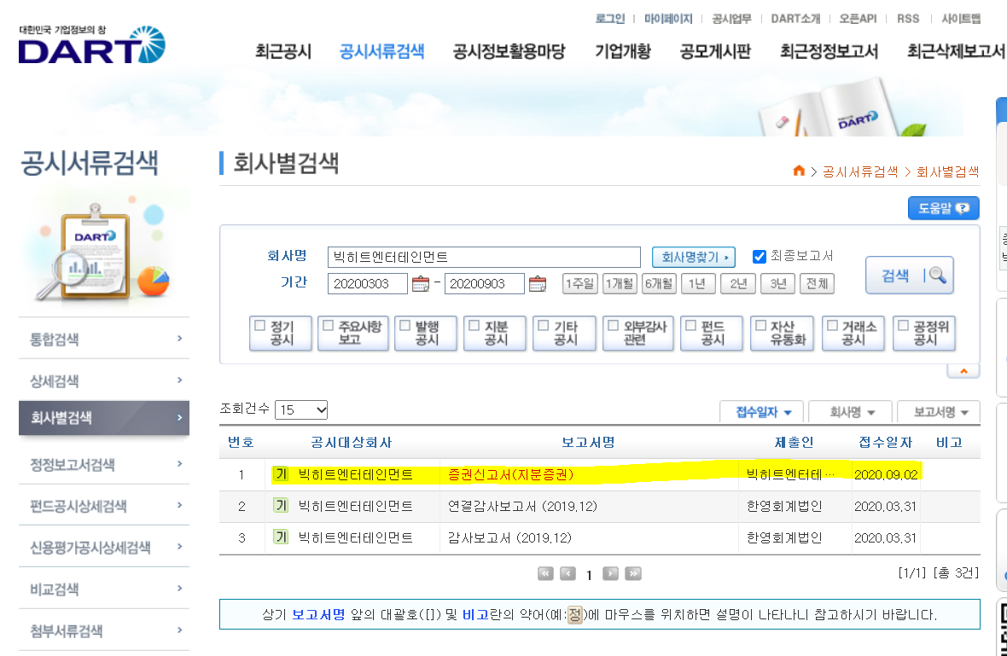This screenshot has width=1007, height=656.
Task: Set period to 1주일
Action: click(580, 284)
